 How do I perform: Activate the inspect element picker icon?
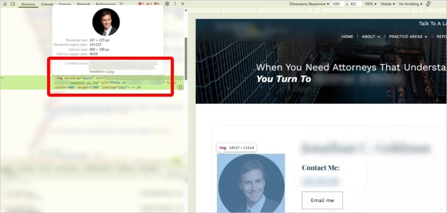click(x=4, y=3)
